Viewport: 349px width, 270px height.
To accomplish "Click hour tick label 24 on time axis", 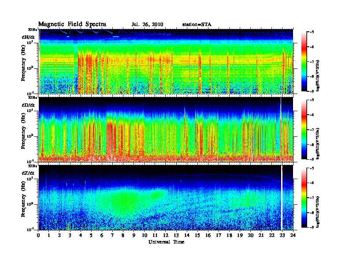I will tap(293, 236).
